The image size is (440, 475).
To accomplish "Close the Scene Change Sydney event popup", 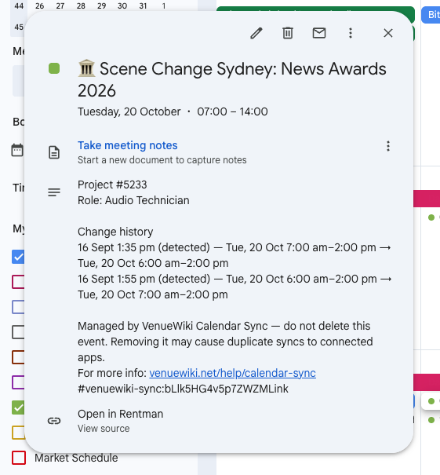I will 388,33.
